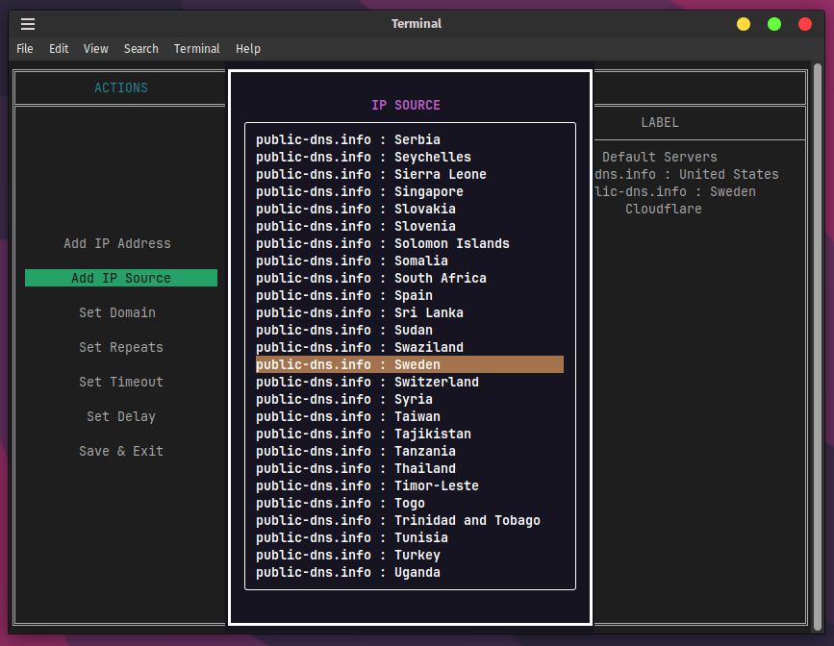Choose the Set Domain action
834x646 pixels.
pyautogui.click(x=117, y=312)
